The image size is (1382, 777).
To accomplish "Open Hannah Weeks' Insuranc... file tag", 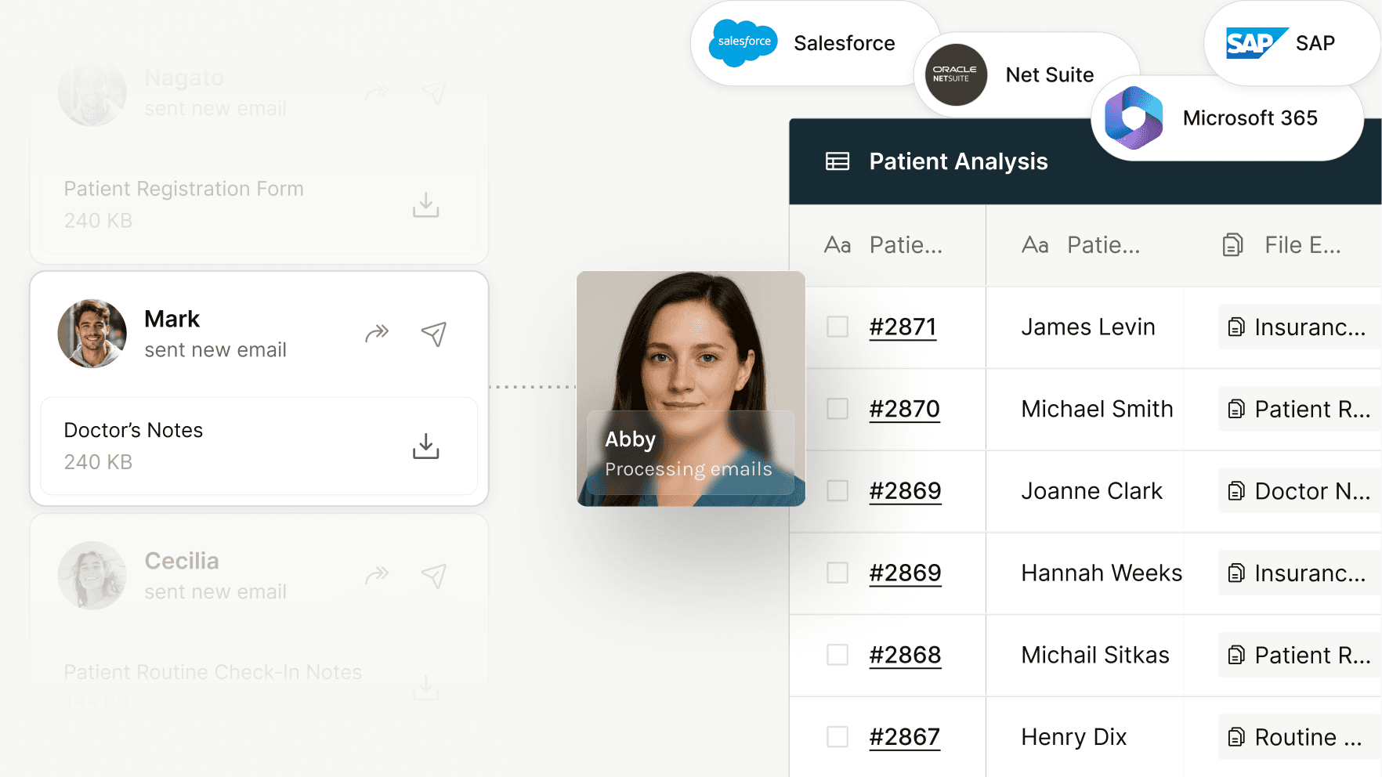I will click(1299, 573).
